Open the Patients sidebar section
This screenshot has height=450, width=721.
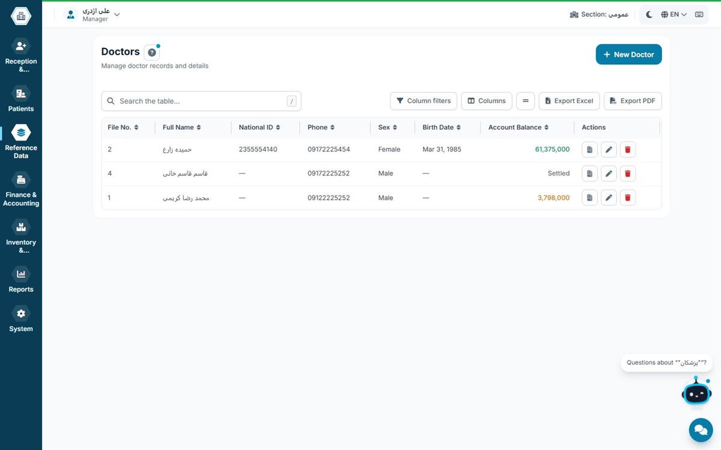[x=21, y=99]
